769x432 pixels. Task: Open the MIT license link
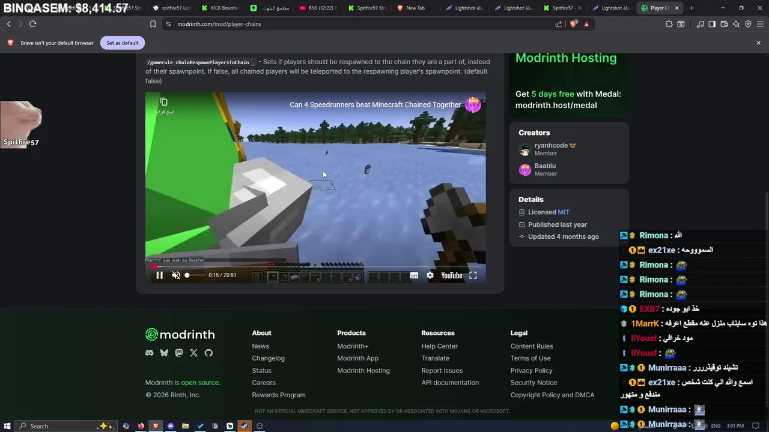[564, 212]
